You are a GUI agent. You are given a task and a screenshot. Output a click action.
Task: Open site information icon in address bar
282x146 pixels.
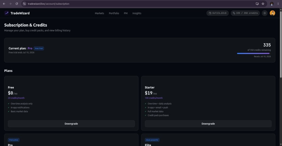pyautogui.click(x=24, y=4)
